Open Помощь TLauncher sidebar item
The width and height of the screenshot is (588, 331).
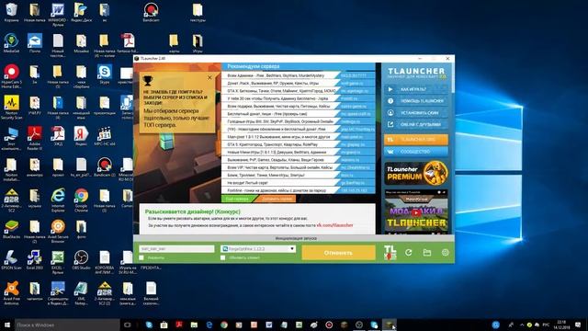pos(416,101)
